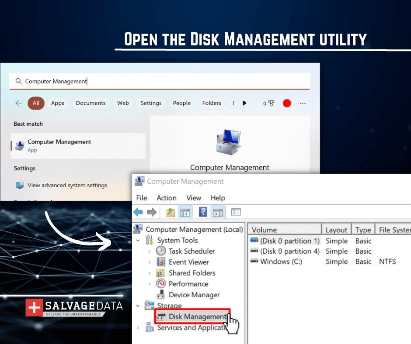Sort by the Volume column header

285,230
